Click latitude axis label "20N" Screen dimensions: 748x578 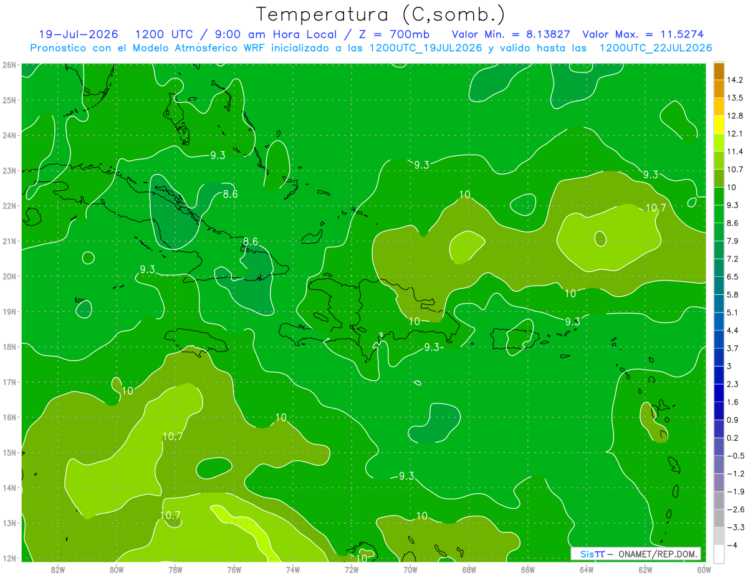[9, 276]
